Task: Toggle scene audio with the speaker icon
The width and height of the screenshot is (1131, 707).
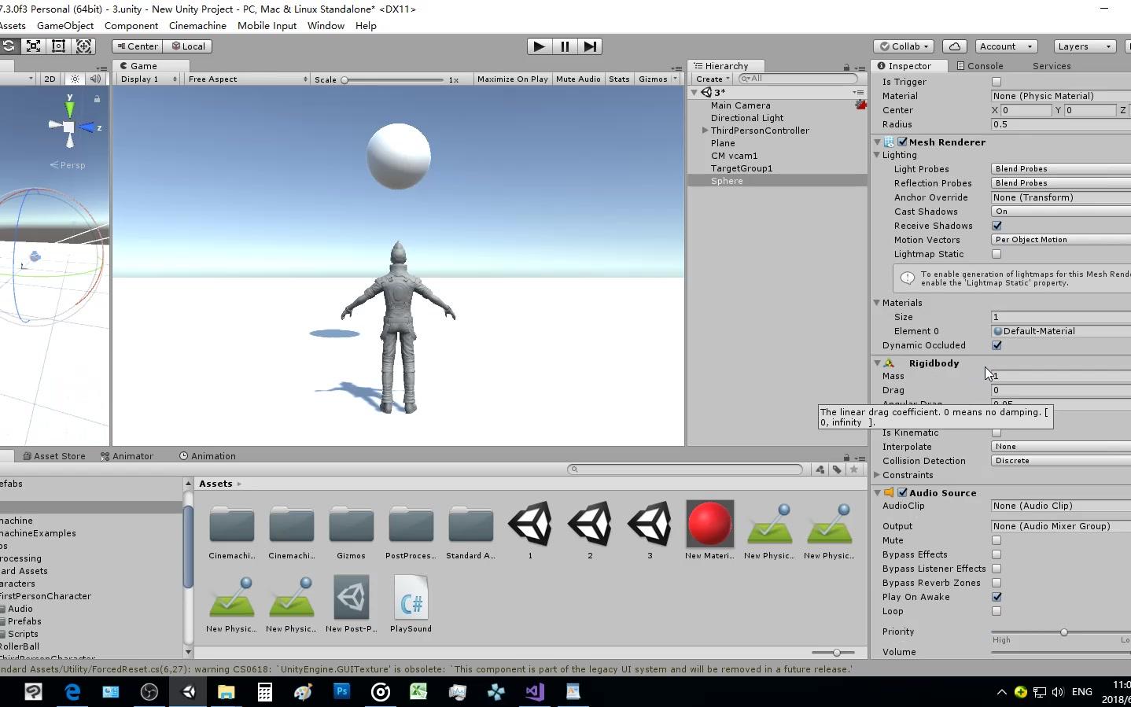Action: pyautogui.click(x=95, y=79)
